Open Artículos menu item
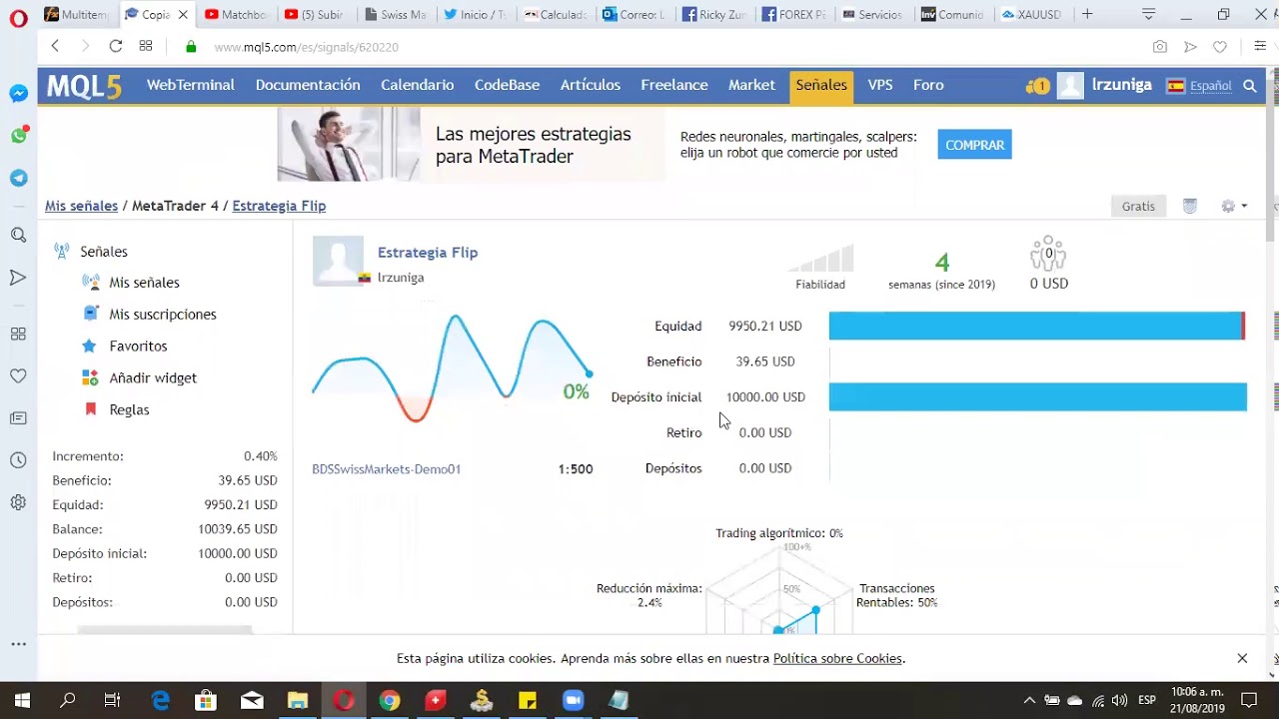Screen dimensions: 1279x719 click(x=591, y=85)
